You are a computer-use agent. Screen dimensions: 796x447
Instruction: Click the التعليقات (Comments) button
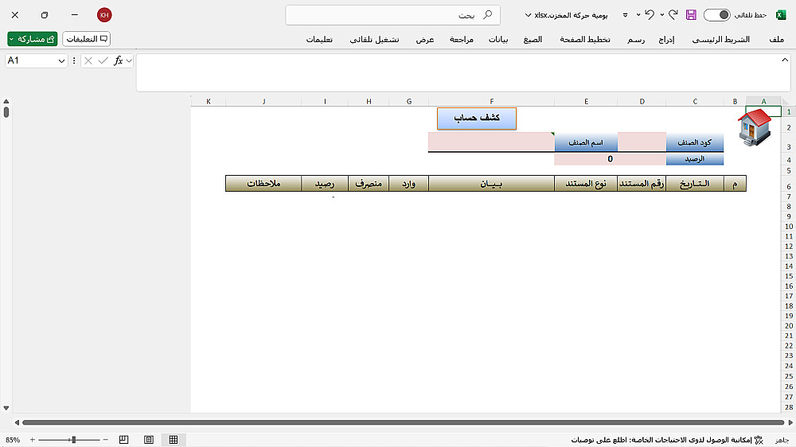(x=86, y=39)
